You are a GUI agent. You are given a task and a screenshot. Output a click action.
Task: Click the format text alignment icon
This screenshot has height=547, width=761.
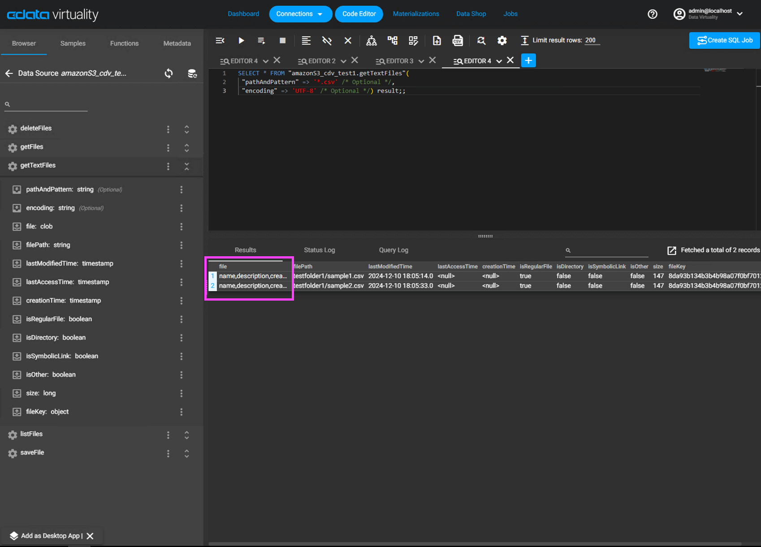point(306,41)
